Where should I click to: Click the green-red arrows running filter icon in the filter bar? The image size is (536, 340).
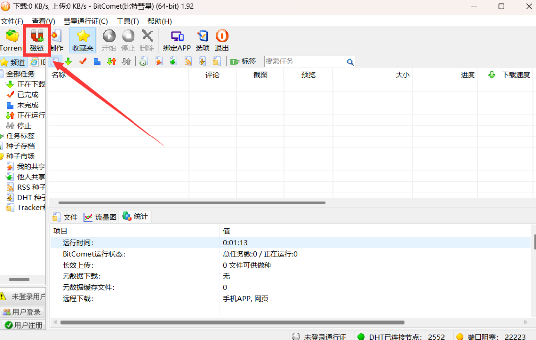point(112,61)
